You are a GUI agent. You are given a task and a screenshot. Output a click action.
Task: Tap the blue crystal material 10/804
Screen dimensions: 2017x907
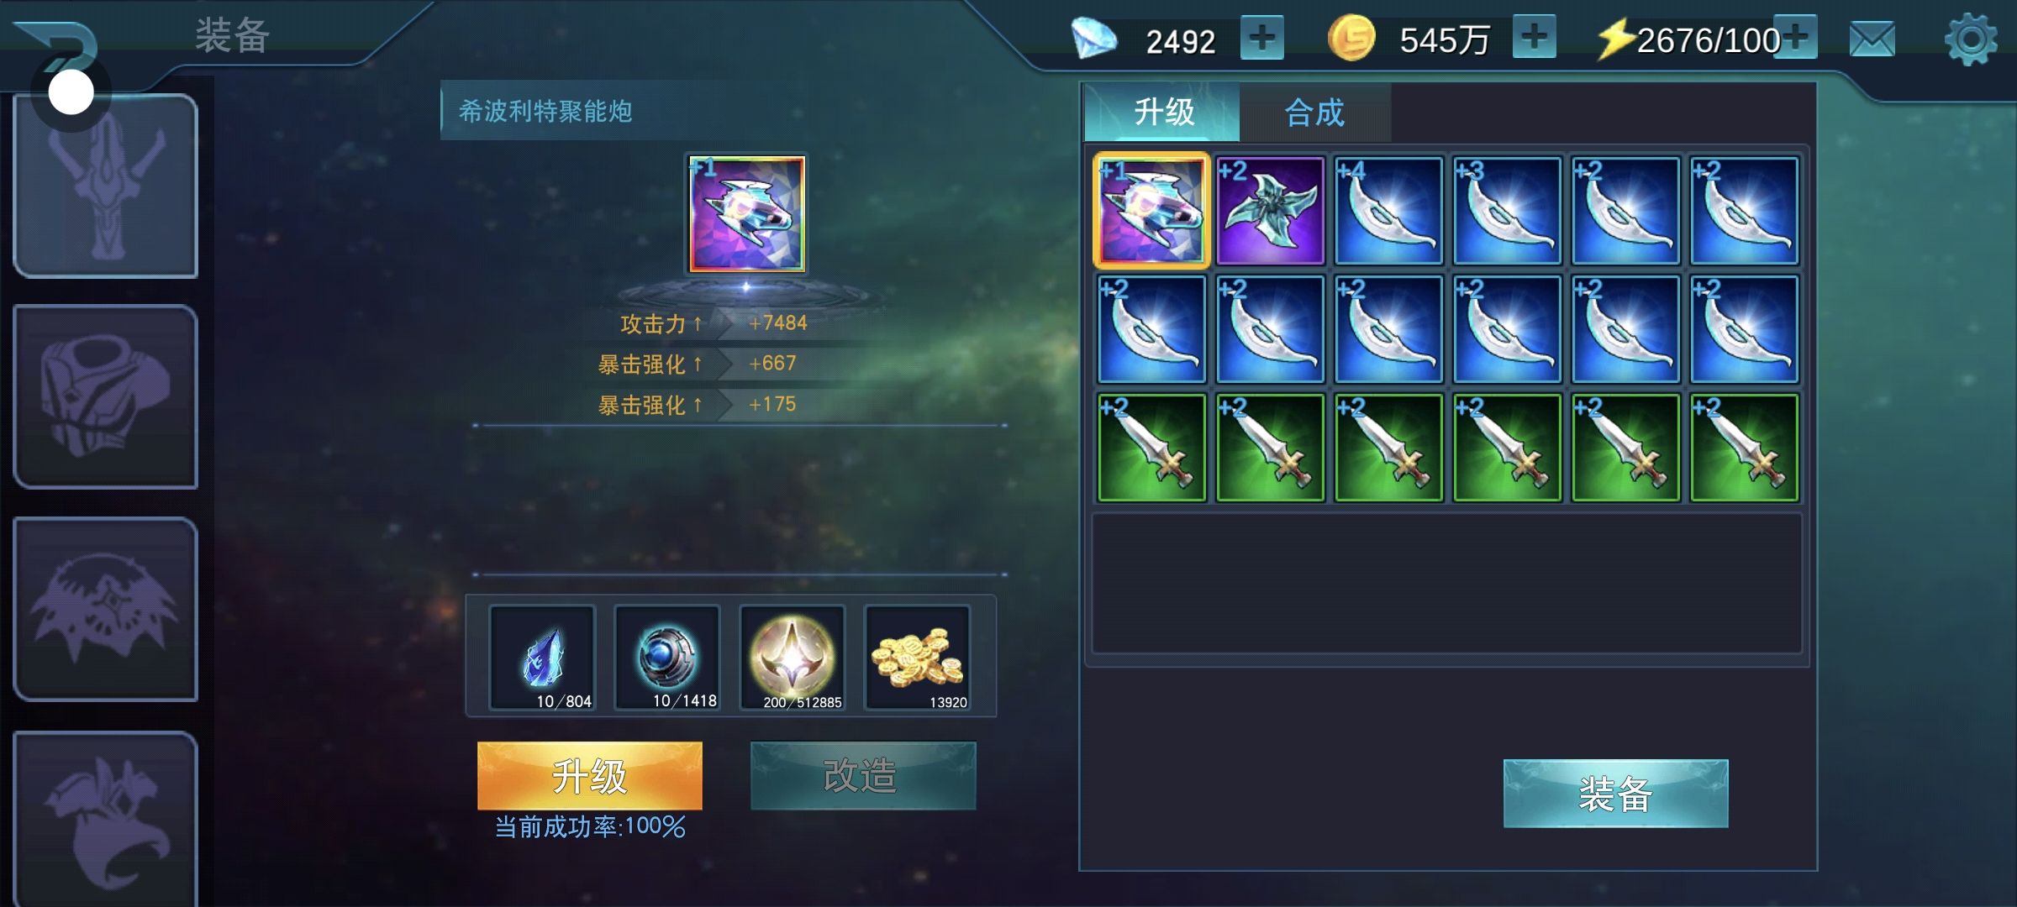tap(542, 658)
